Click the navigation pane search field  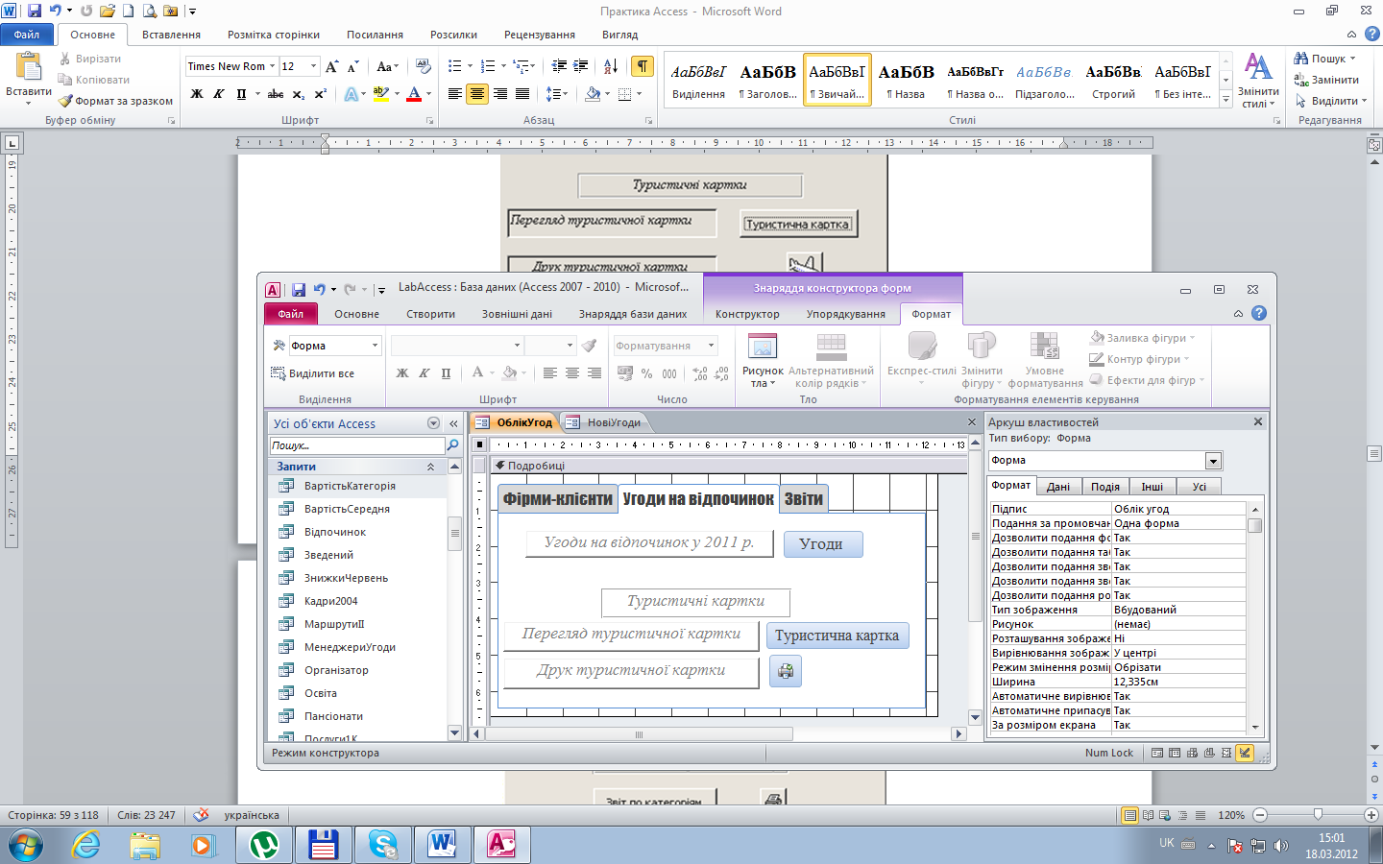pos(357,445)
